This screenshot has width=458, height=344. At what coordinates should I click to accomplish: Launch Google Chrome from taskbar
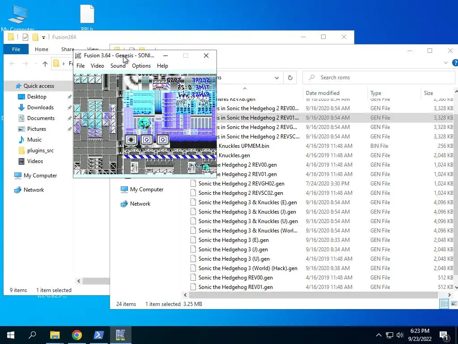coord(77,335)
